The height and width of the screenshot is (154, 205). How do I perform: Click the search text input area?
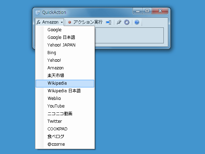[x=129, y=35]
